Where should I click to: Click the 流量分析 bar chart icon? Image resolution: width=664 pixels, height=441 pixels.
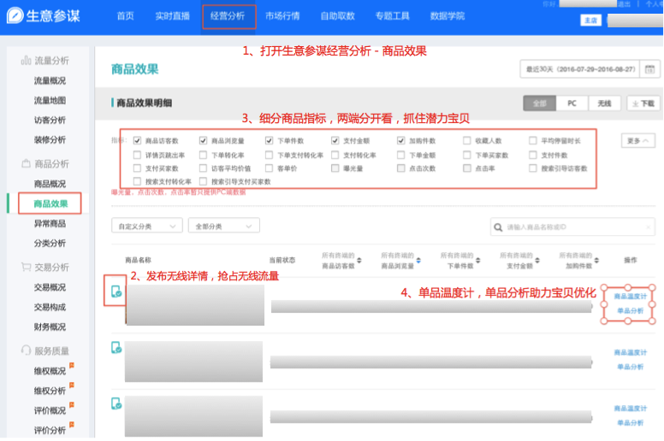26,61
